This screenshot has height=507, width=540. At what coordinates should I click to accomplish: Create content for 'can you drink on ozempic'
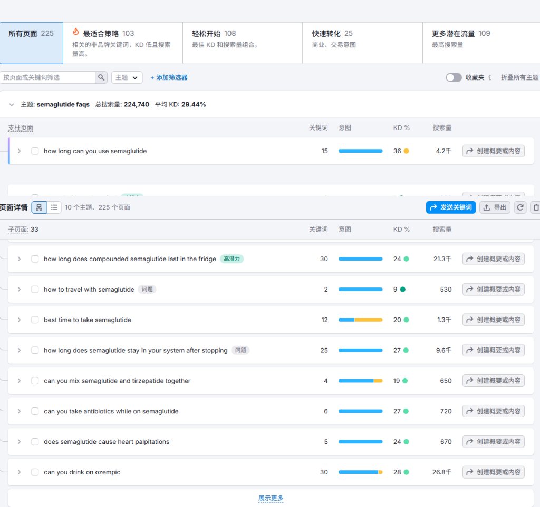494,472
